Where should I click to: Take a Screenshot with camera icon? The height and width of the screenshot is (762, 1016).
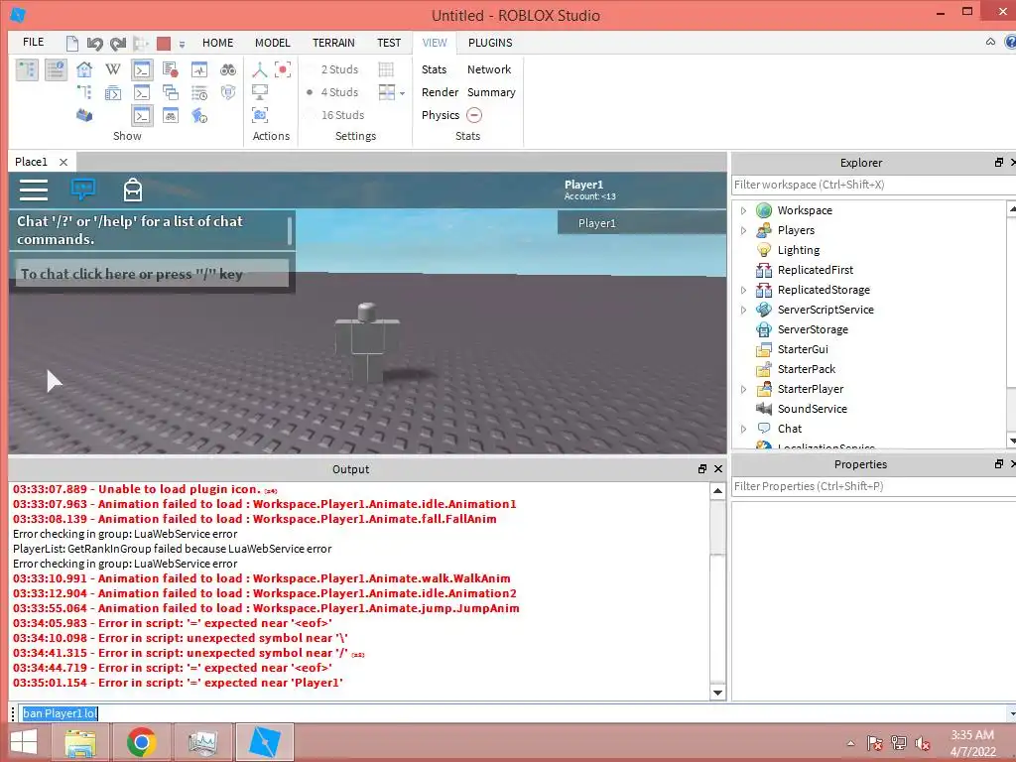(x=260, y=115)
